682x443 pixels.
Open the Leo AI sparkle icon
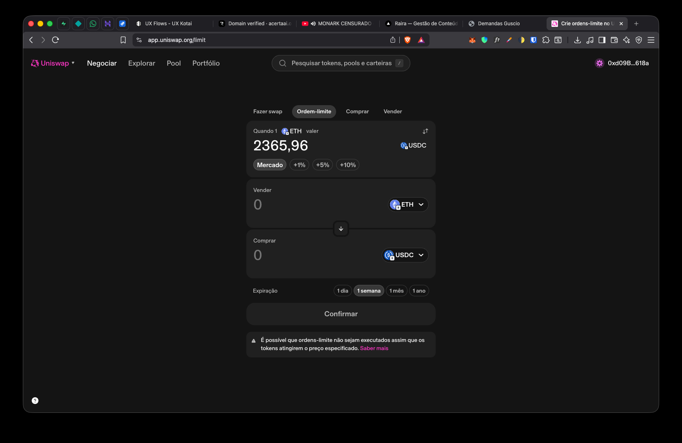(627, 40)
